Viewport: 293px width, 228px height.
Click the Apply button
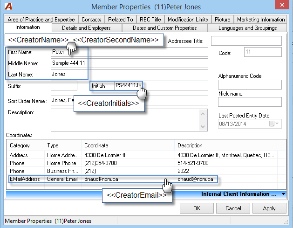click(x=269, y=208)
